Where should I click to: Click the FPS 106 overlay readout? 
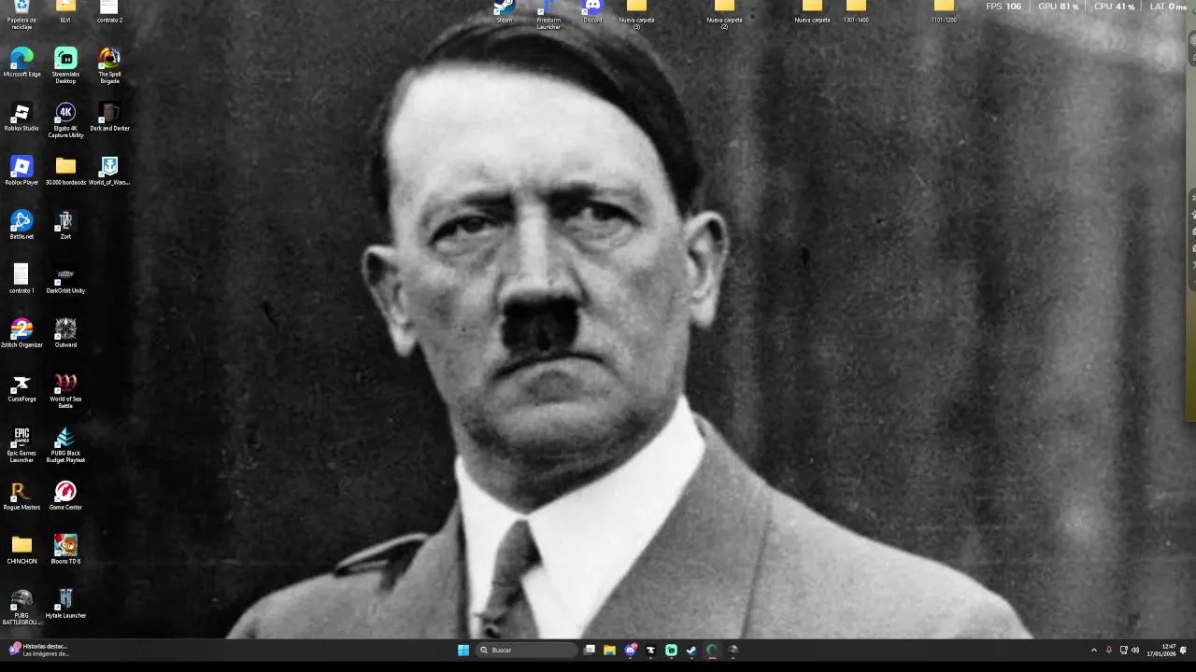click(1004, 7)
